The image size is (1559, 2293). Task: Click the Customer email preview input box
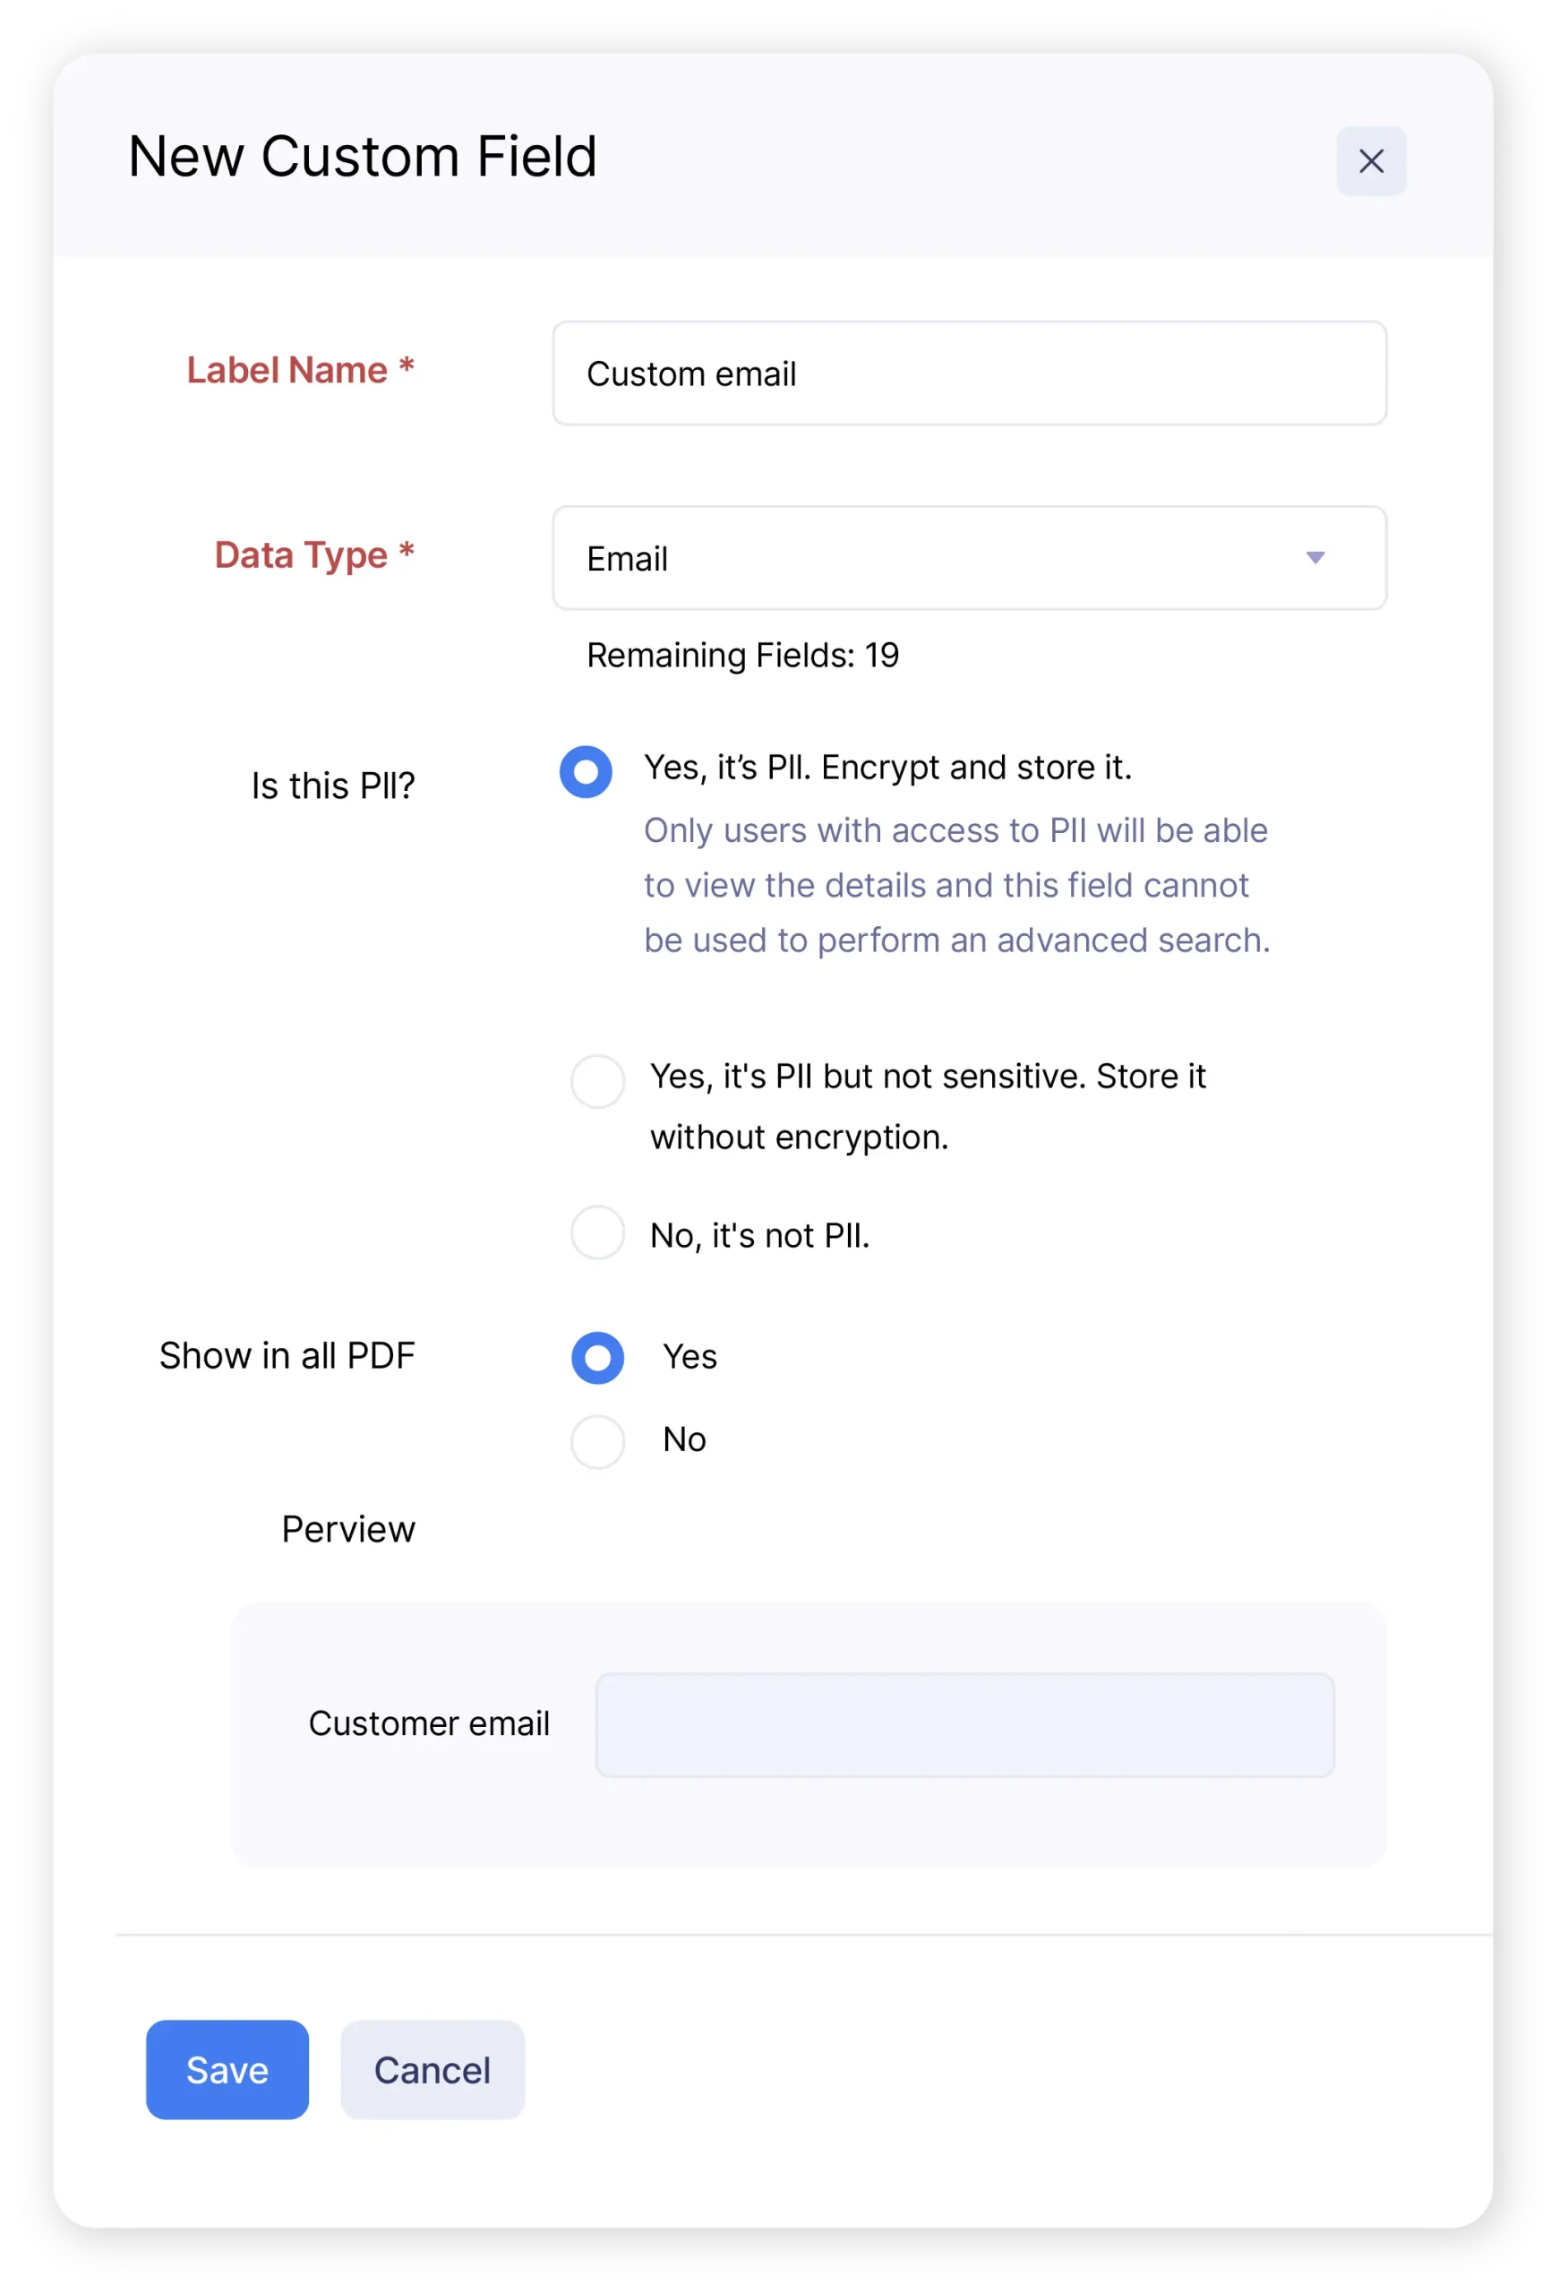click(964, 1725)
